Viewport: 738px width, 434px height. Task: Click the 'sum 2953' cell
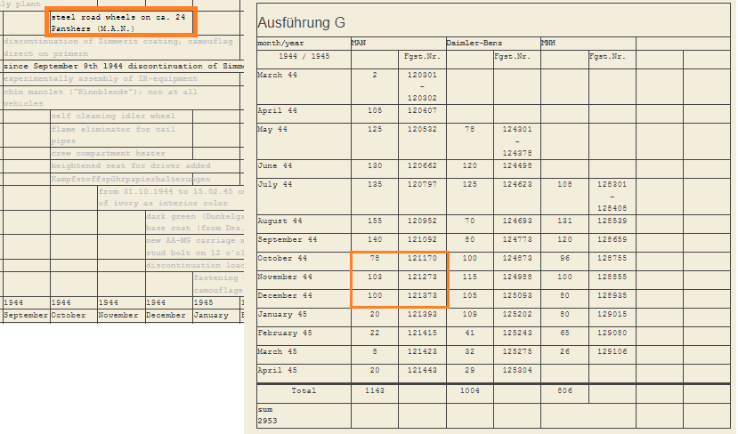click(304, 415)
